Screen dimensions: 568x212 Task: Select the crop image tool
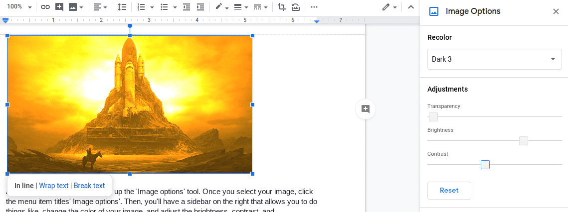[x=282, y=7]
